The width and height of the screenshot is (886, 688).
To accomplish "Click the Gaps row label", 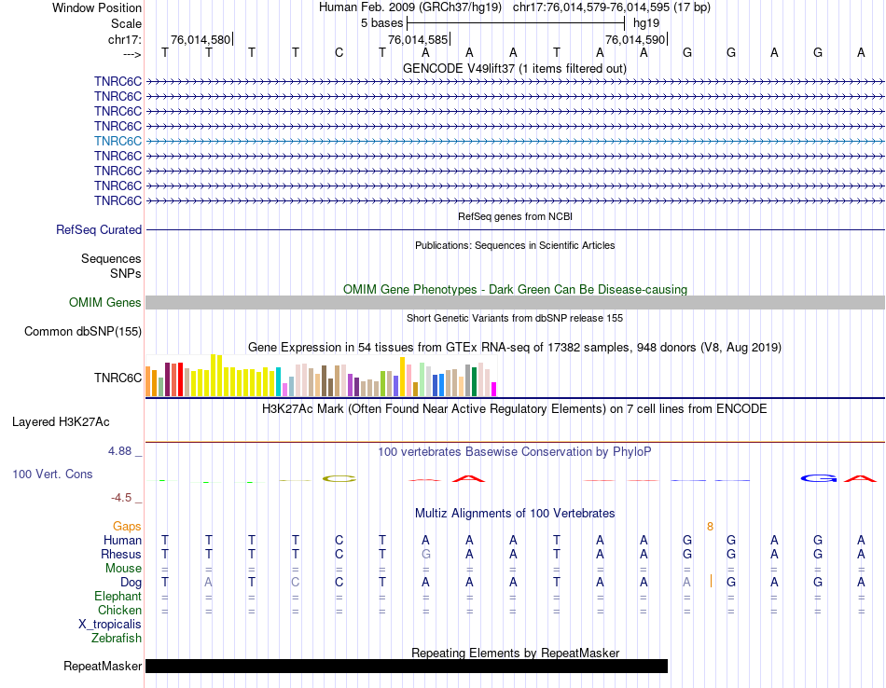I will (127, 527).
